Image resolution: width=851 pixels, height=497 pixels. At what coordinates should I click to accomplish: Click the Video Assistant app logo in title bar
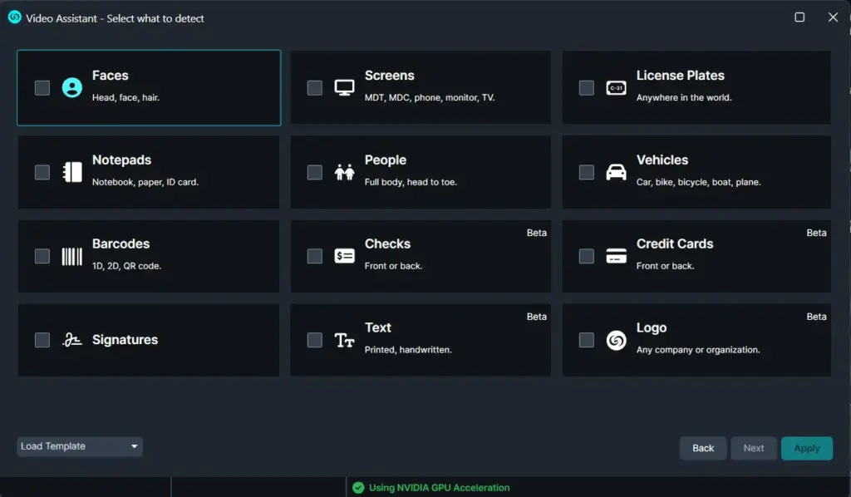(x=15, y=17)
